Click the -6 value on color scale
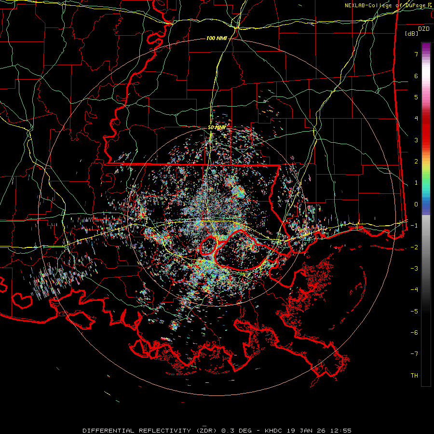The height and width of the screenshot is (434, 434). (x=414, y=333)
